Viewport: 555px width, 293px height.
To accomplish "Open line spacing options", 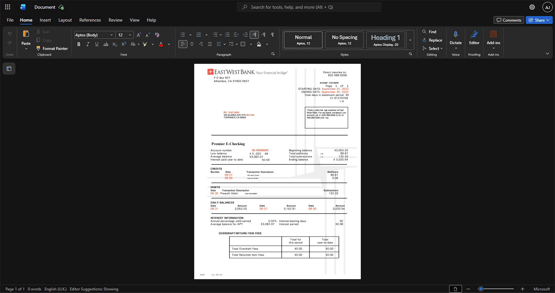I will (220, 44).
